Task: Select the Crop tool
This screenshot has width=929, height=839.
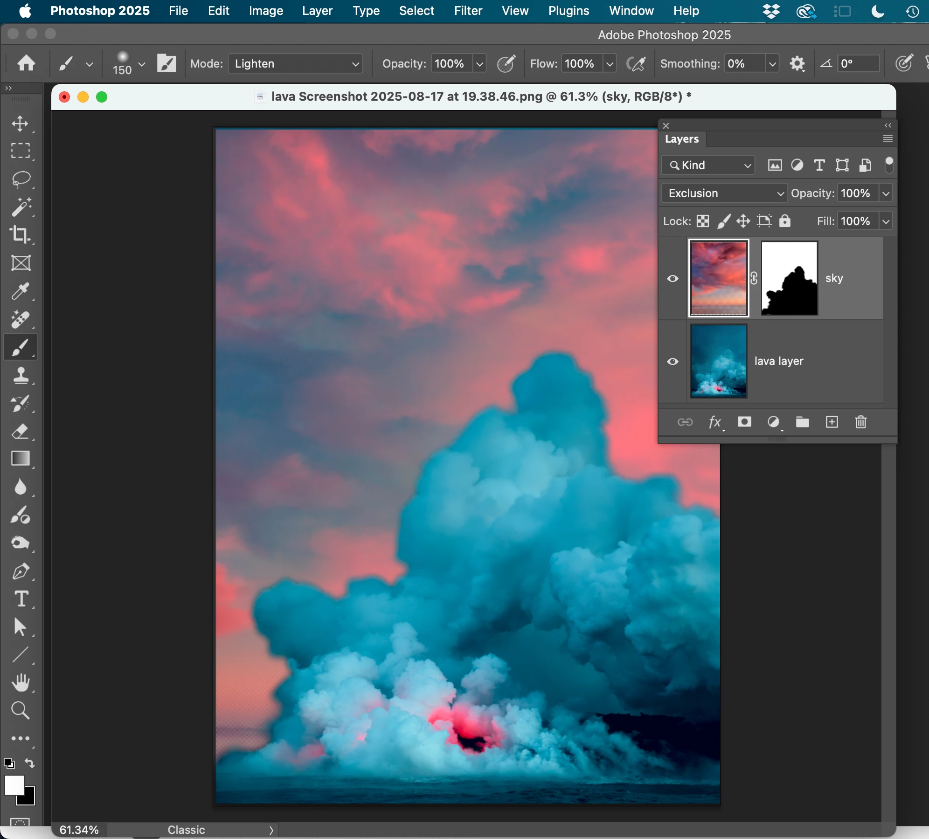Action: click(20, 234)
